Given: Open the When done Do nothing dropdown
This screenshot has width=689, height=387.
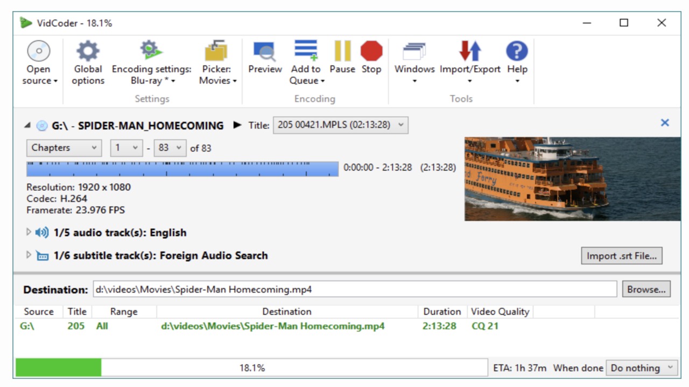Looking at the screenshot, I should tap(642, 368).
